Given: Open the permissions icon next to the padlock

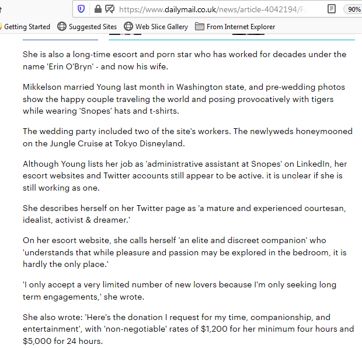Looking at the screenshot, I should coord(110,9).
